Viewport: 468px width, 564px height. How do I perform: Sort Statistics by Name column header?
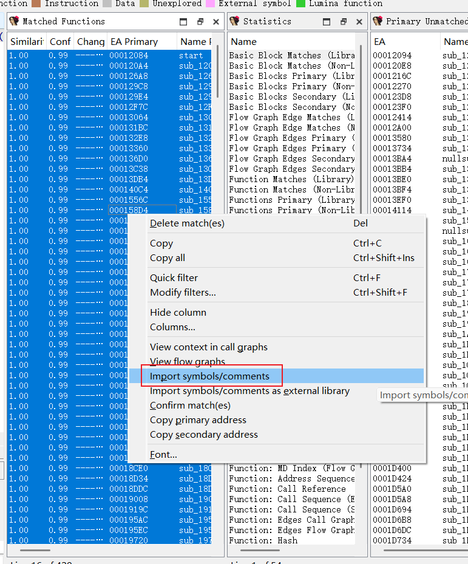(291, 42)
